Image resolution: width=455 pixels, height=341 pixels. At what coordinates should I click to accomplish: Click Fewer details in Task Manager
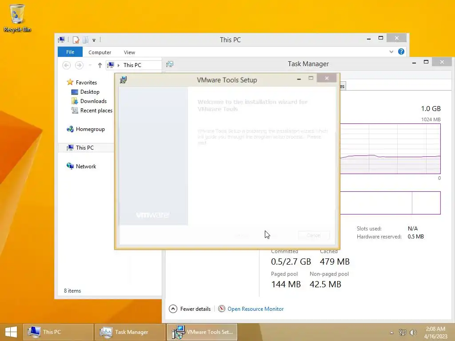point(190,309)
